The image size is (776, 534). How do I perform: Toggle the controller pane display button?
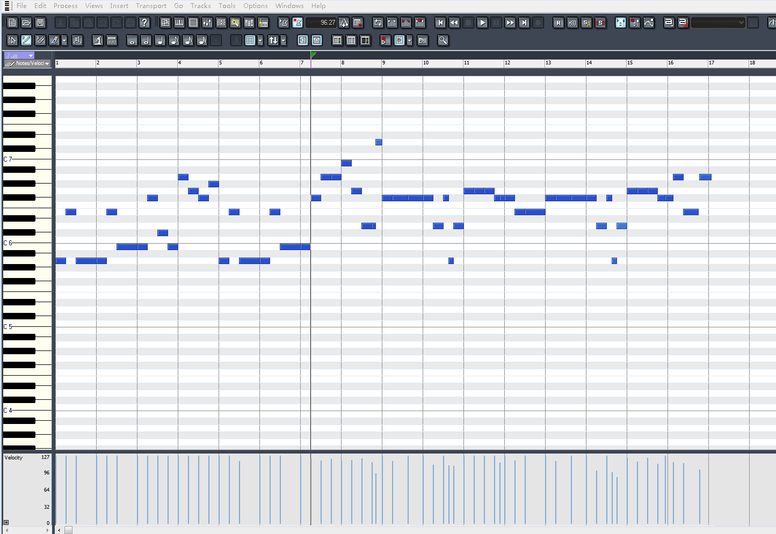(317, 40)
